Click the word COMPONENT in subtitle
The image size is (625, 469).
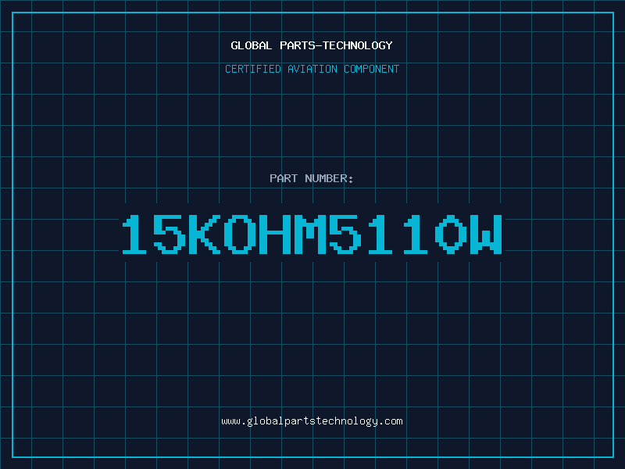click(x=372, y=69)
